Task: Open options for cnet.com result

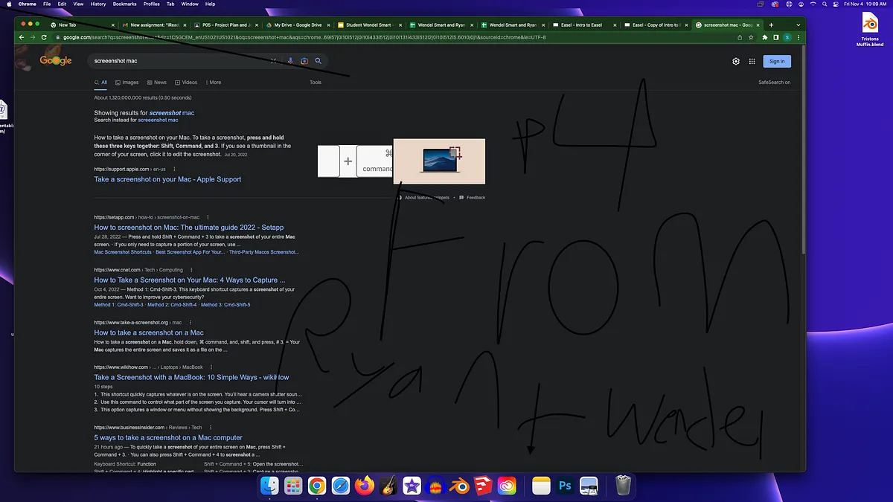Action: (191, 270)
